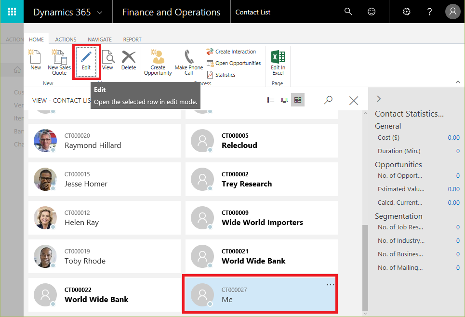Screen dimensions: 465x317
Task: Click the Contact List breadcrumb label
Action: point(252,12)
